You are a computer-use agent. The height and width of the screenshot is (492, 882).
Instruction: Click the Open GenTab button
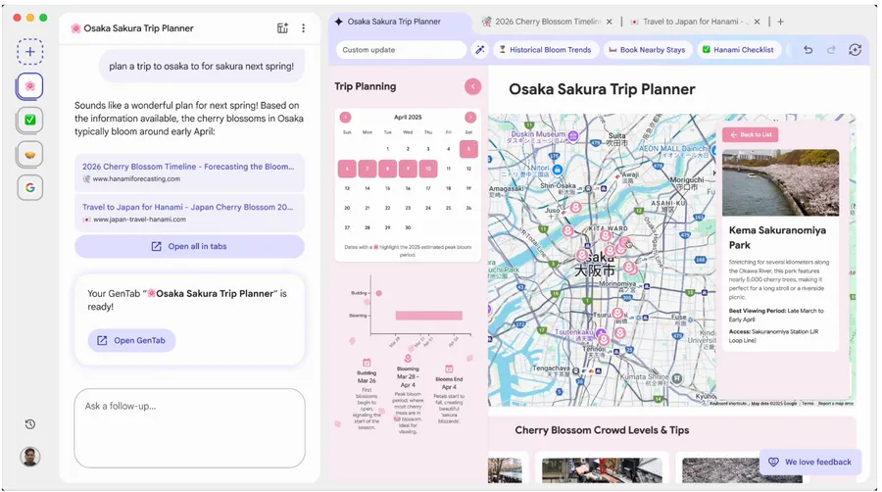click(x=131, y=340)
